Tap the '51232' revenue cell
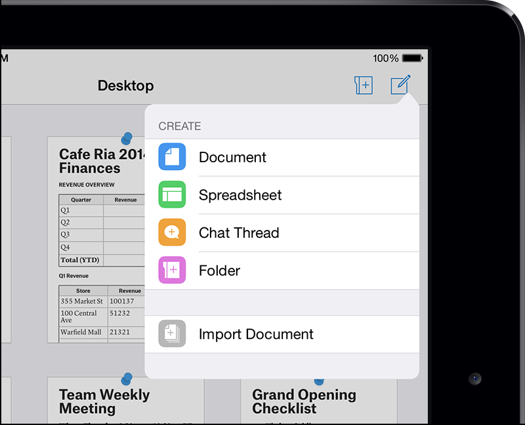 point(127,317)
